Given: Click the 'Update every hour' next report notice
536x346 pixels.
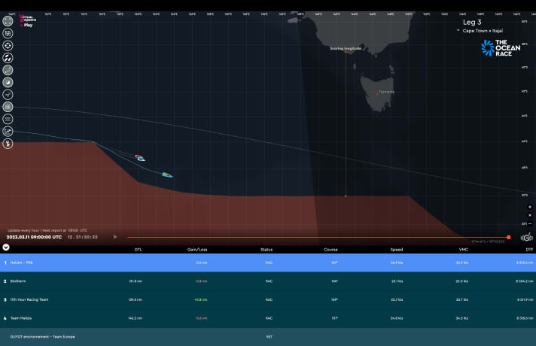Looking at the screenshot, I should click(x=47, y=230).
